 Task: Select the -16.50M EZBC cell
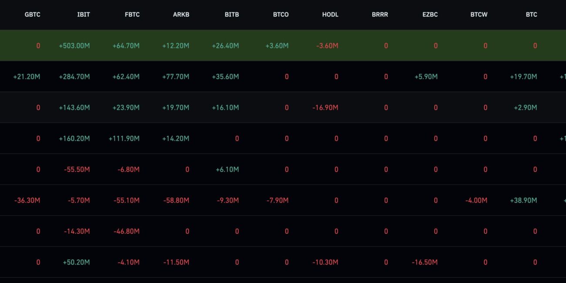[424, 262]
